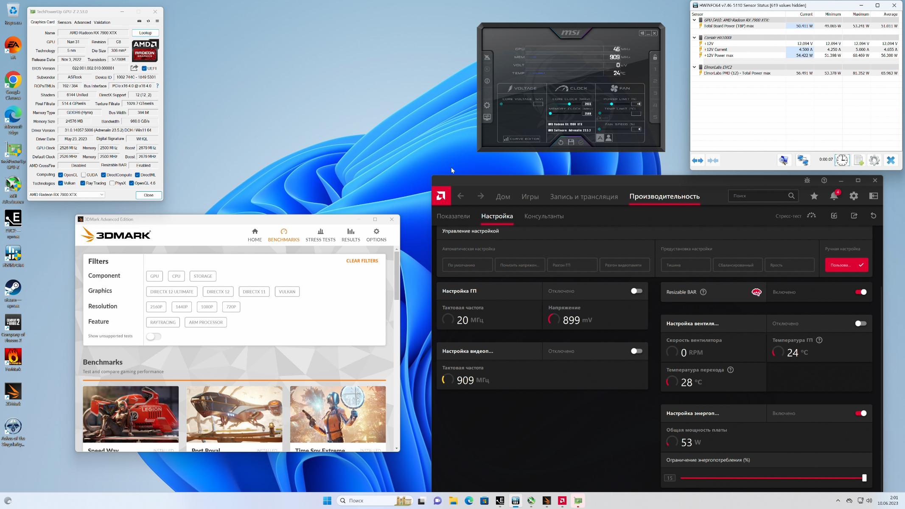Viewport: 905px width, 509px height.
Task: Click the Afterburner save profile icon
Action: click(571, 143)
